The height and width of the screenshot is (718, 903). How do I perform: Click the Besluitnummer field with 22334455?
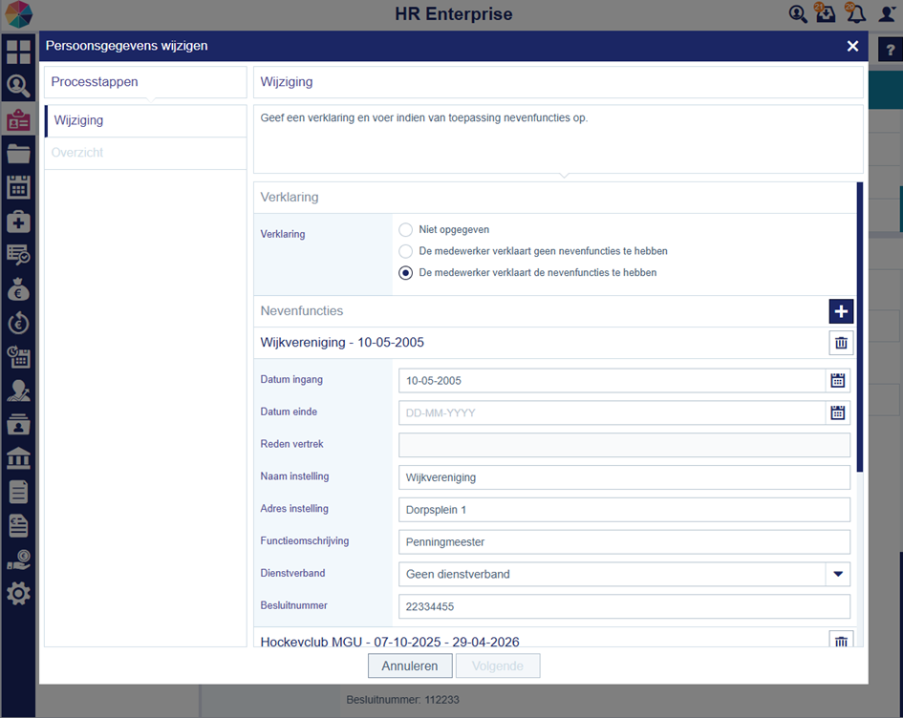coord(624,606)
